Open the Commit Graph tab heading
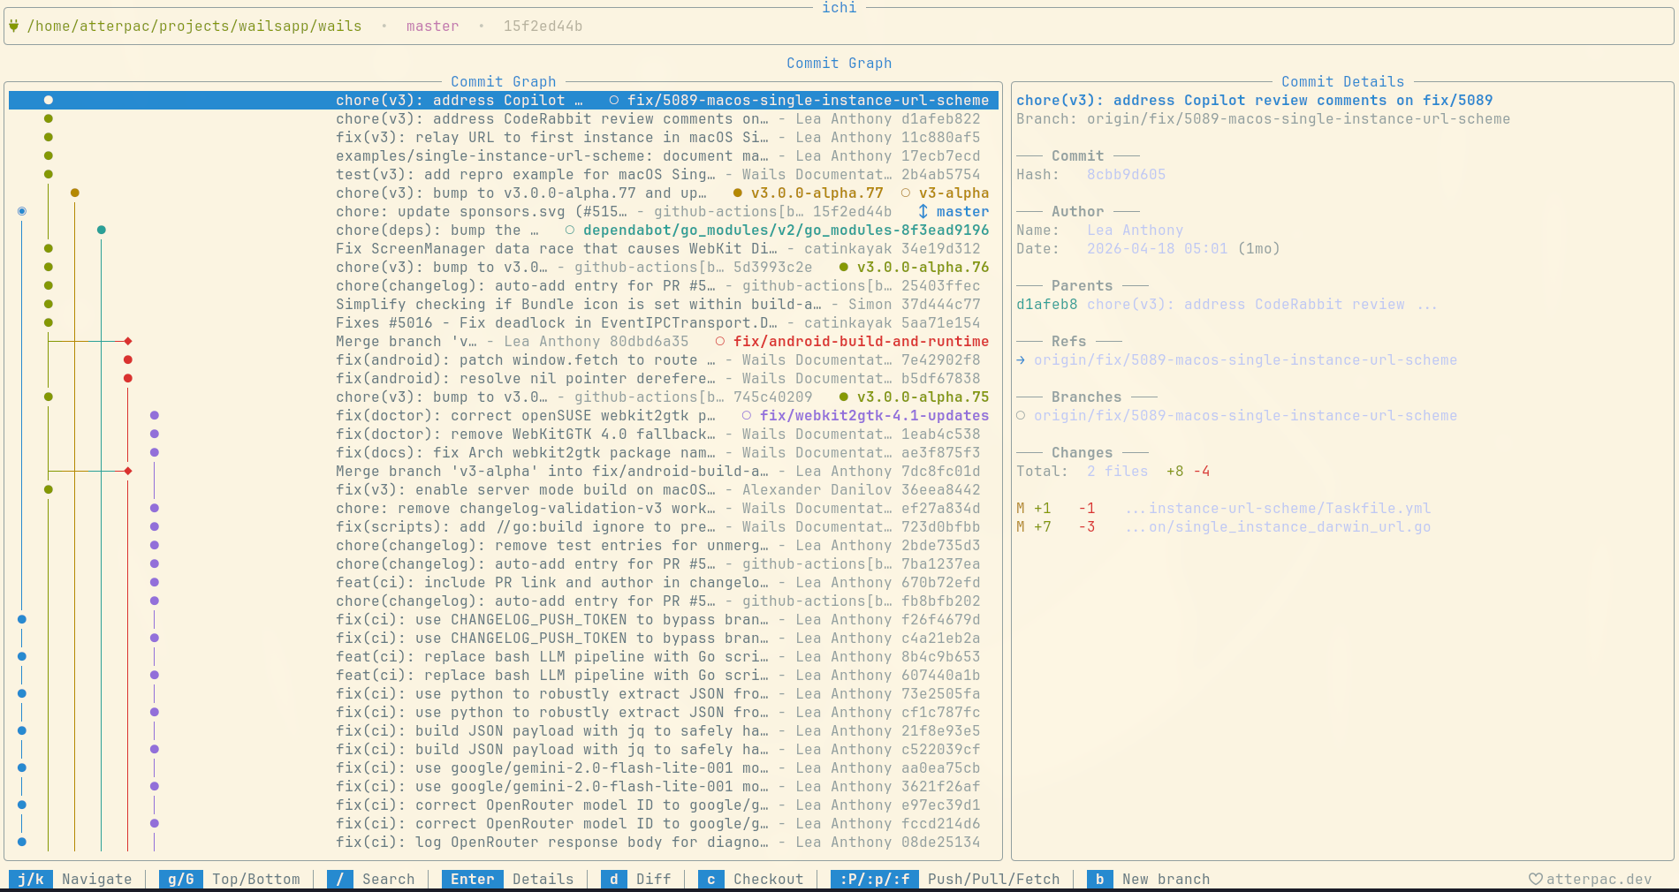Screen dimensions: 1679x892 tap(839, 63)
